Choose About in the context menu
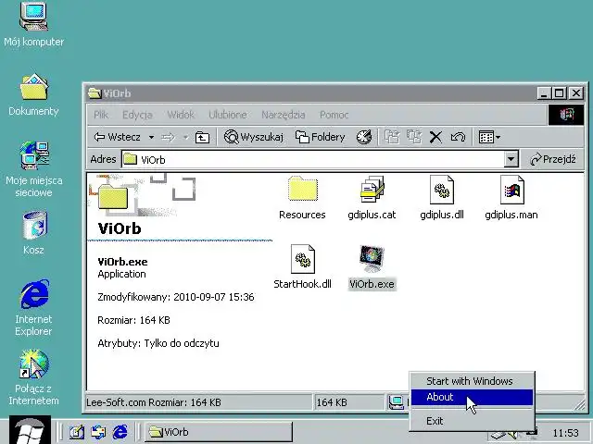Image resolution: width=593 pixels, height=444 pixels. [x=472, y=397]
